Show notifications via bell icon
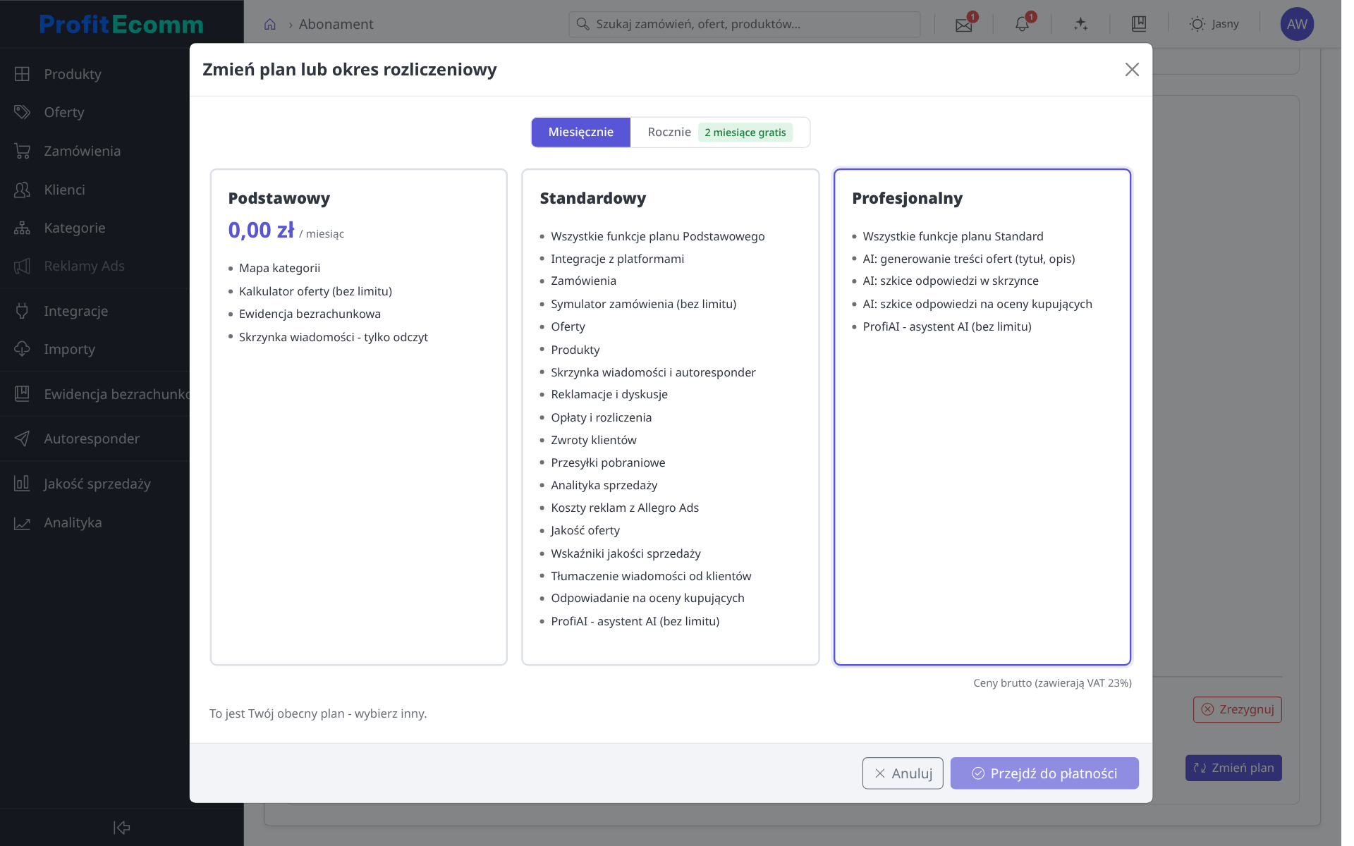 (x=1022, y=25)
